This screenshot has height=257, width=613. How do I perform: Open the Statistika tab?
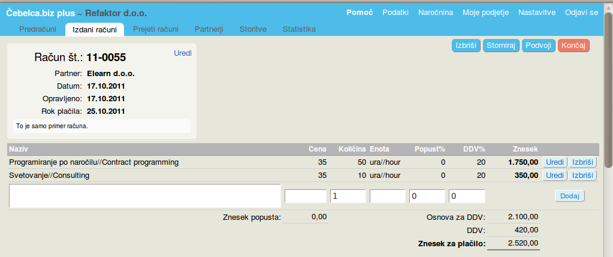pos(299,29)
